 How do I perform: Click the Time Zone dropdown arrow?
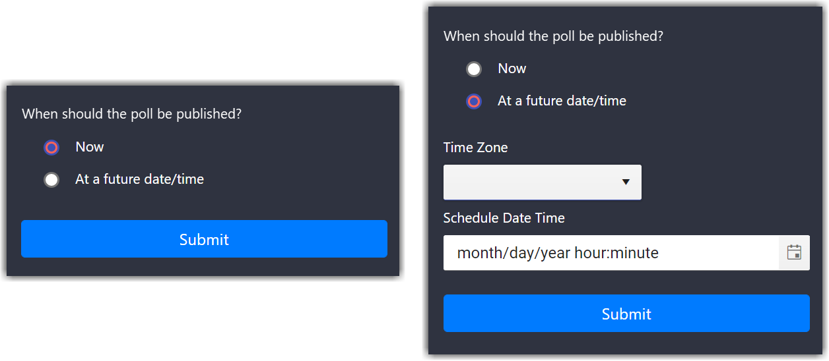(x=626, y=182)
